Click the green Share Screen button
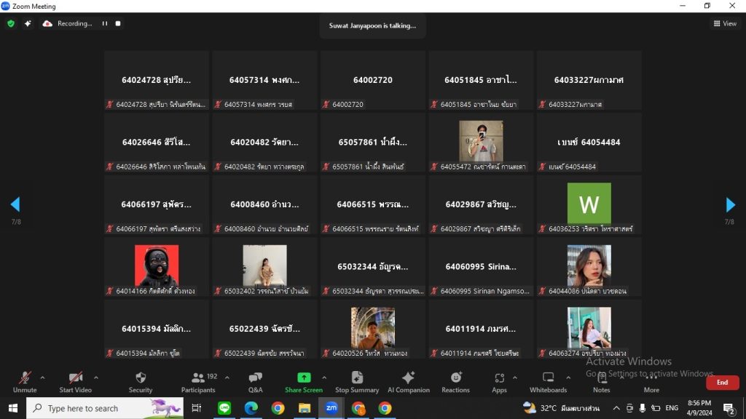Screen dimensions: 746x419 pos(304,382)
